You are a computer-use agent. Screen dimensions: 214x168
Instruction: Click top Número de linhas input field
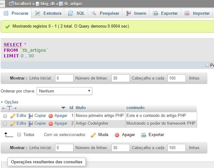coord(120,78)
